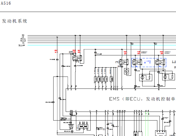Select the ILLUM rail label
176x136 pixels.
22,45
